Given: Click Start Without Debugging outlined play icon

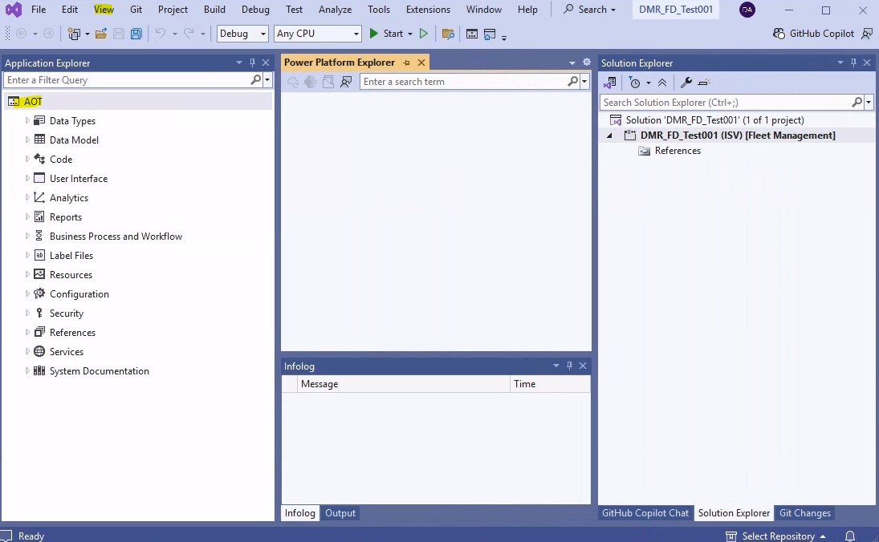Looking at the screenshot, I should point(424,34).
